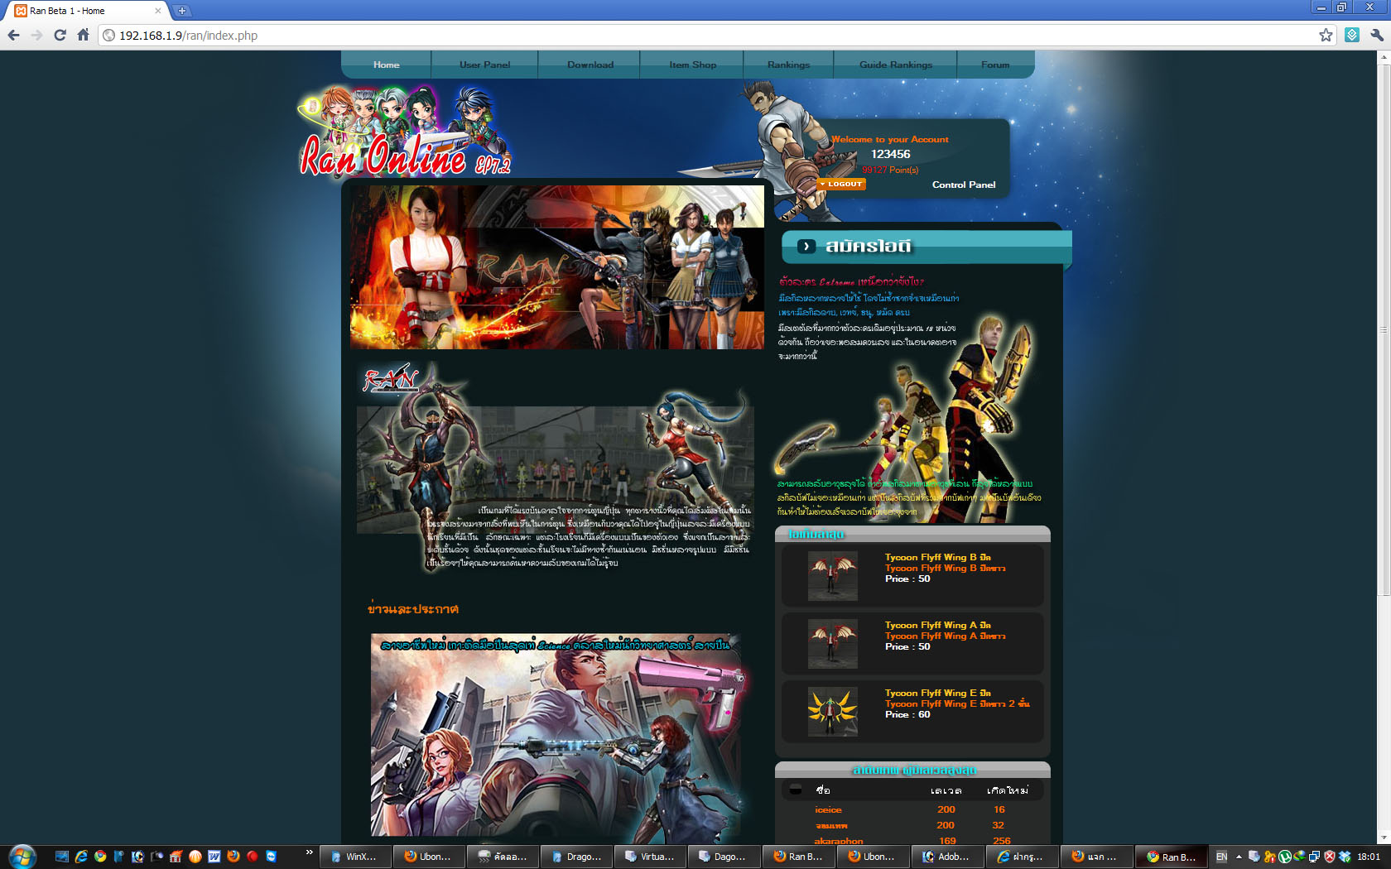Click the Ran Online EP7.2 logo
The image size is (1391, 869).
click(405, 132)
